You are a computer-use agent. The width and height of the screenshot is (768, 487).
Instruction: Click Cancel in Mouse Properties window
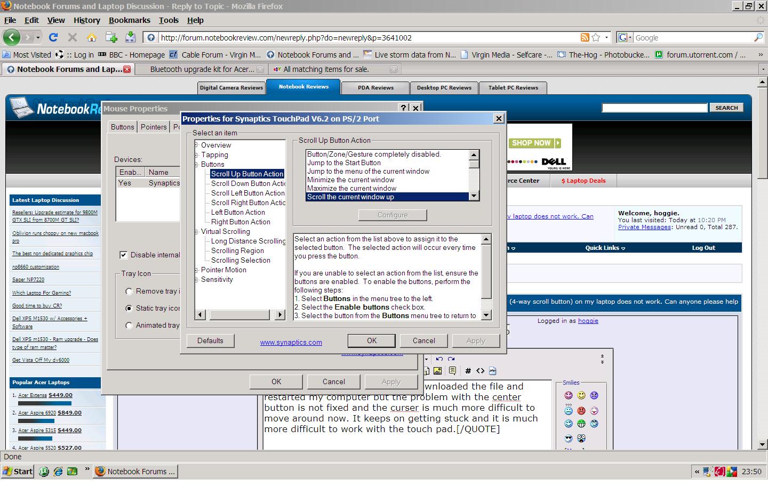click(334, 382)
